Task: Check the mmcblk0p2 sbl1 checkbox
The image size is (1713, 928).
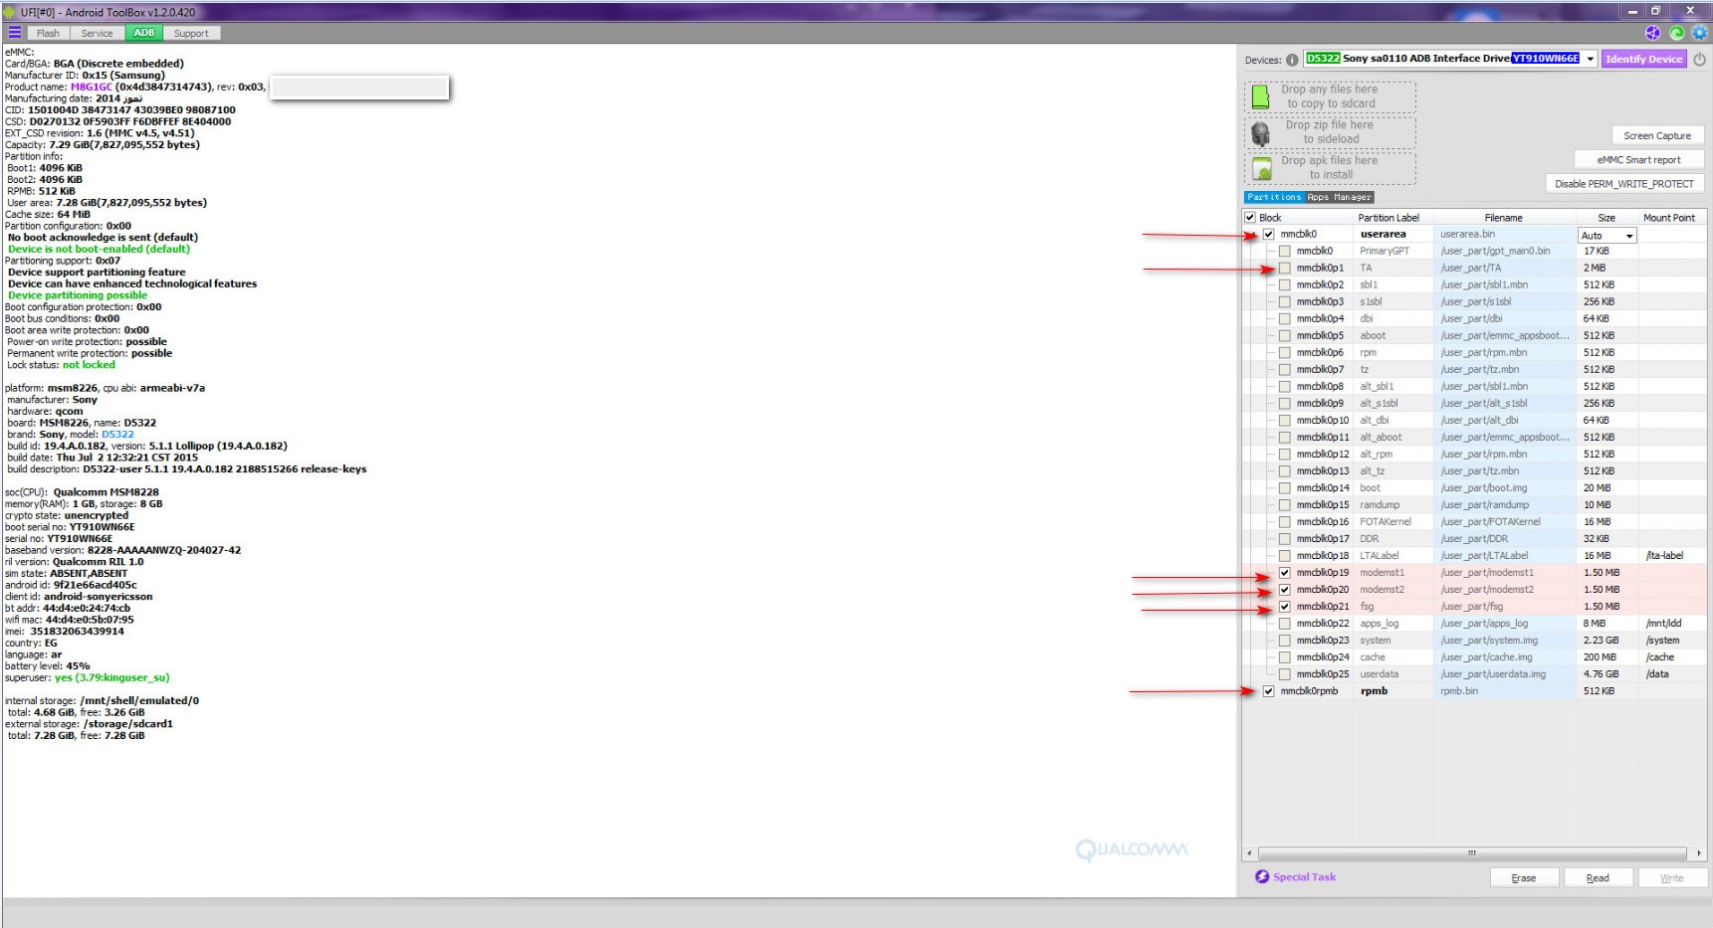Action: 1285,284
